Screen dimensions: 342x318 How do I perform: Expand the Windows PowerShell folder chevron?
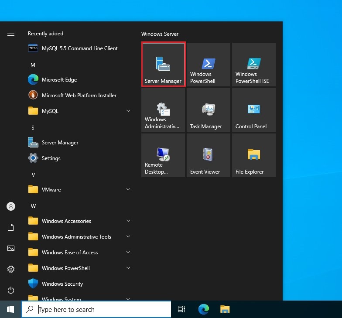(128, 268)
